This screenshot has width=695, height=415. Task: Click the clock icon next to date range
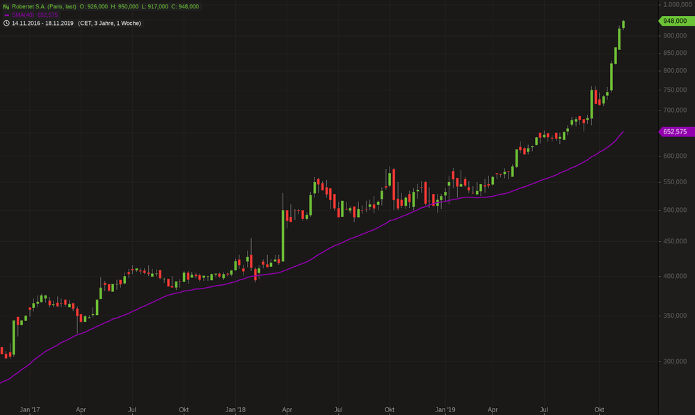pyautogui.click(x=6, y=23)
